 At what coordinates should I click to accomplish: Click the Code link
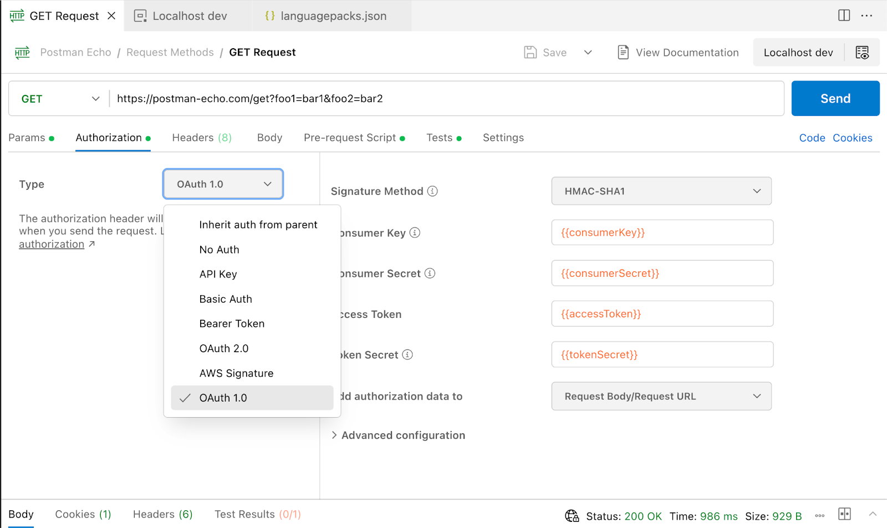[x=812, y=138]
